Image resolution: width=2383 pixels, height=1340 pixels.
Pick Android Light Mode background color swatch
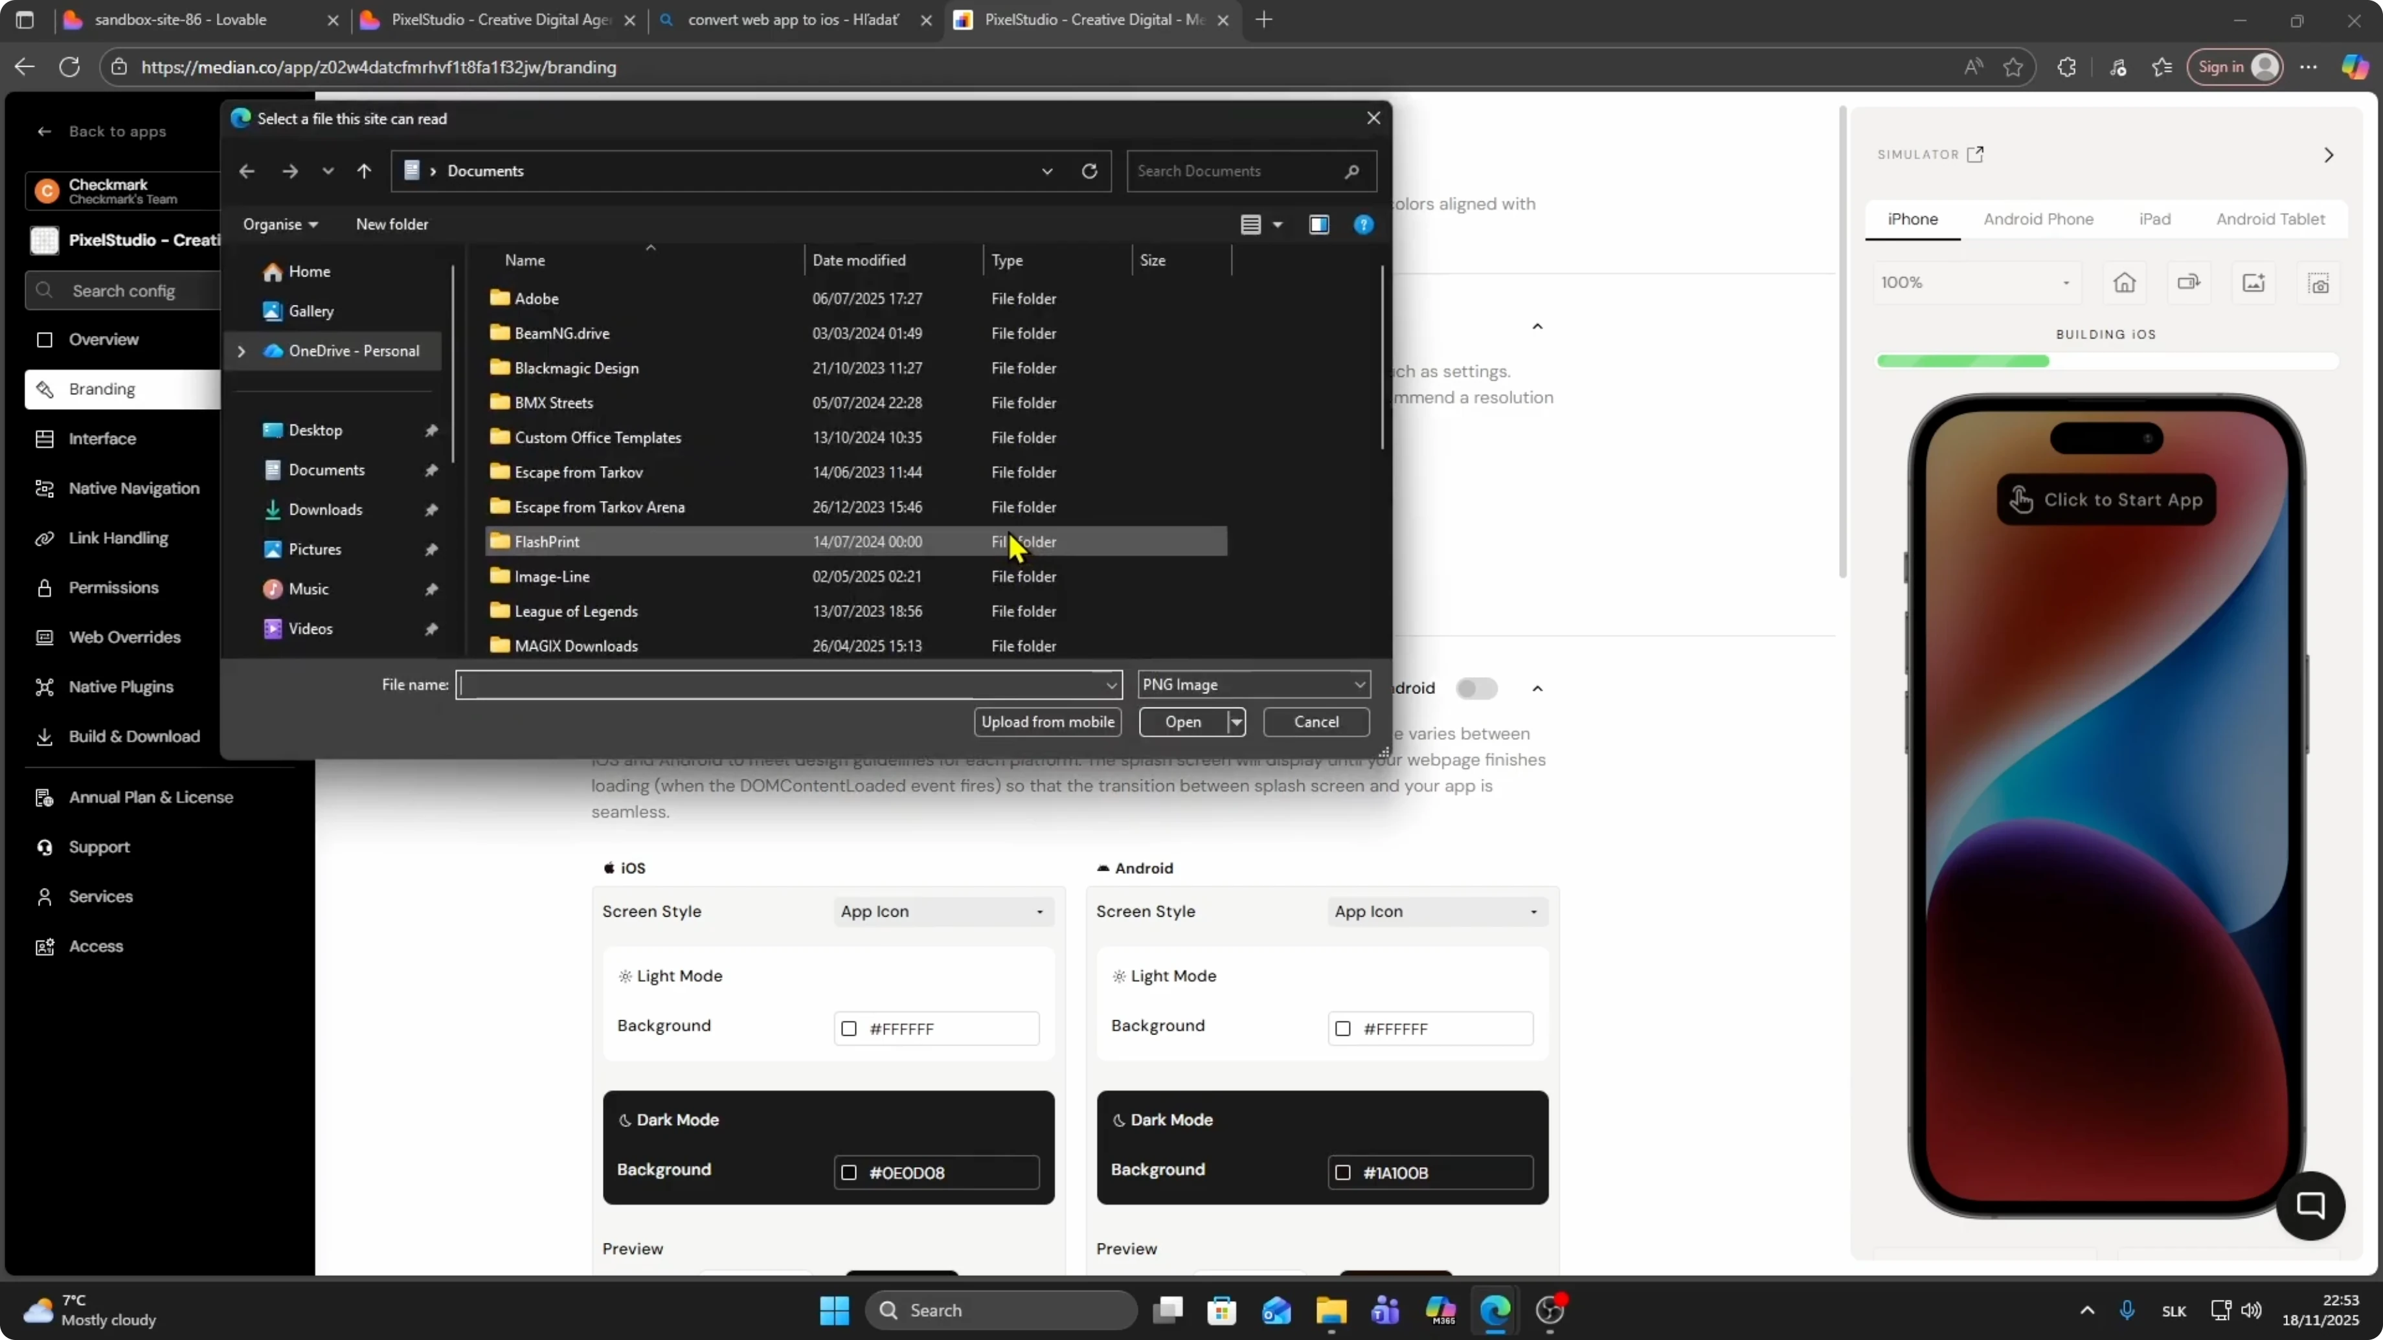coord(1342,1029)
